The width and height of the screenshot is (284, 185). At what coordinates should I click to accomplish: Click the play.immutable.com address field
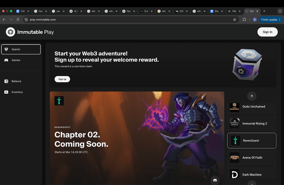[130, 20]
